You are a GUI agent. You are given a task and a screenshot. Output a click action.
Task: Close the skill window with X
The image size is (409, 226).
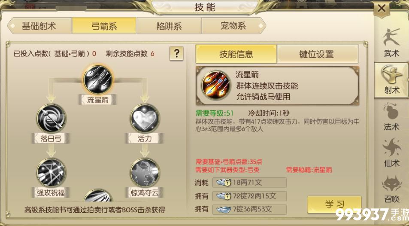[x=382, y=9]
